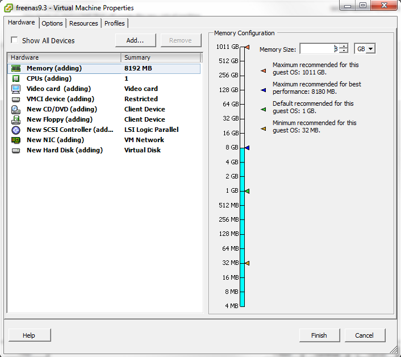Switch to the Hardware tab

21,23
